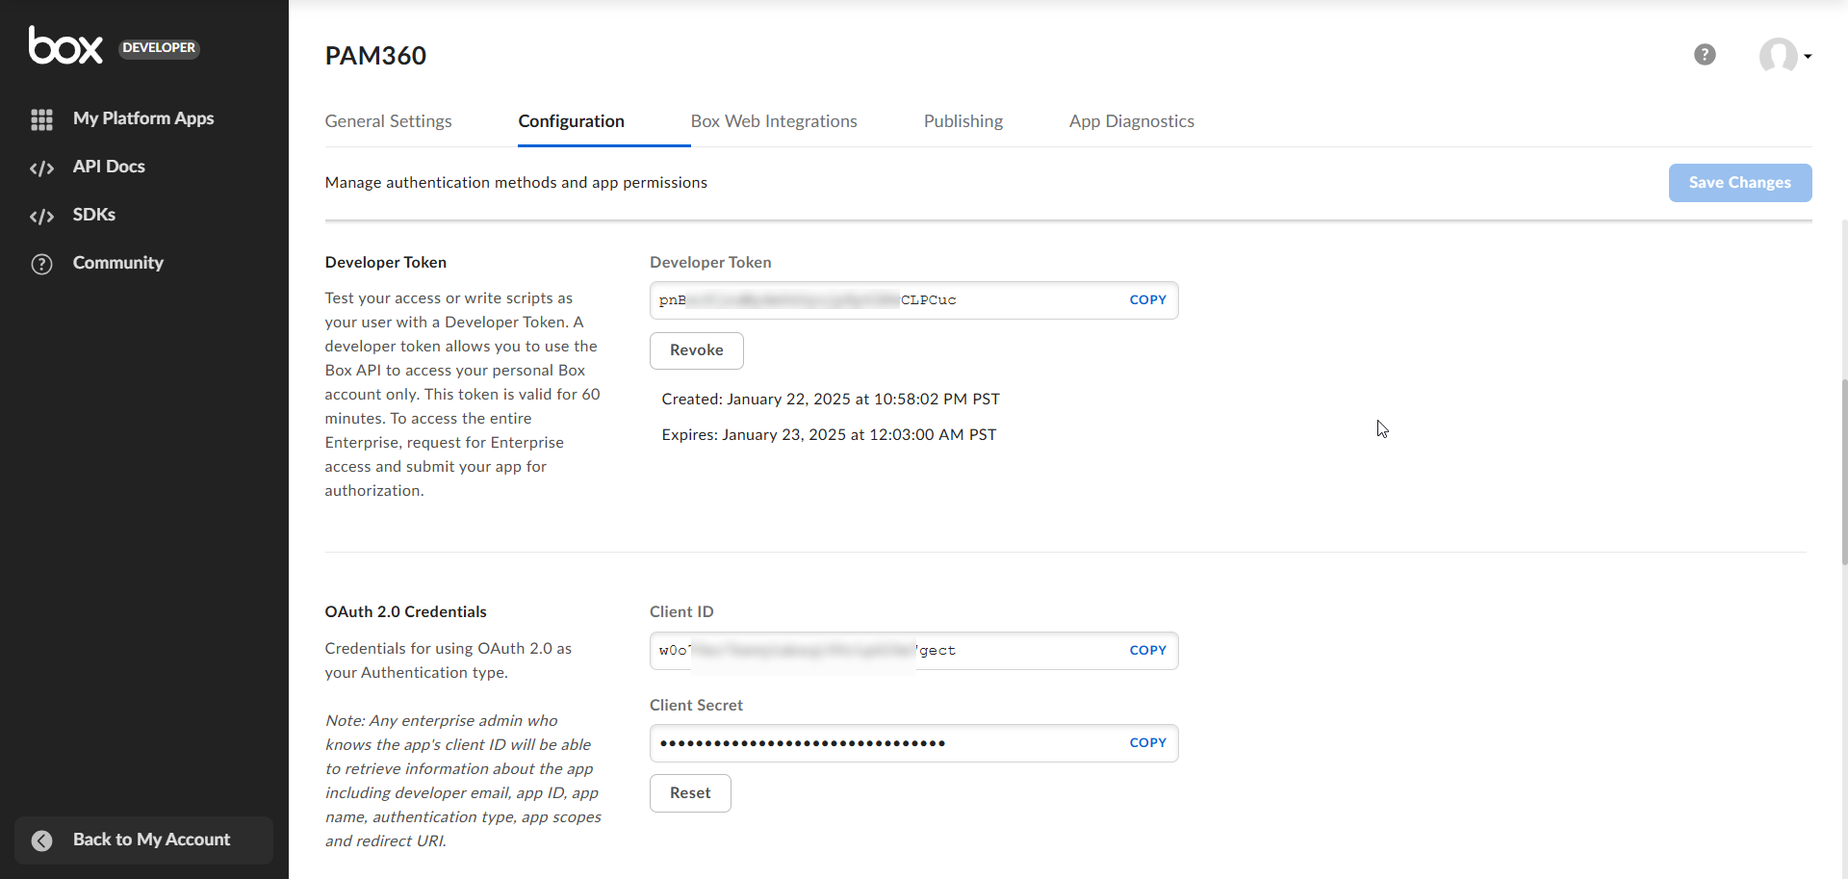Viewport: 1848px width, 879px height.
Task: Click the user avatar icon
Action: pos(1779,56)
